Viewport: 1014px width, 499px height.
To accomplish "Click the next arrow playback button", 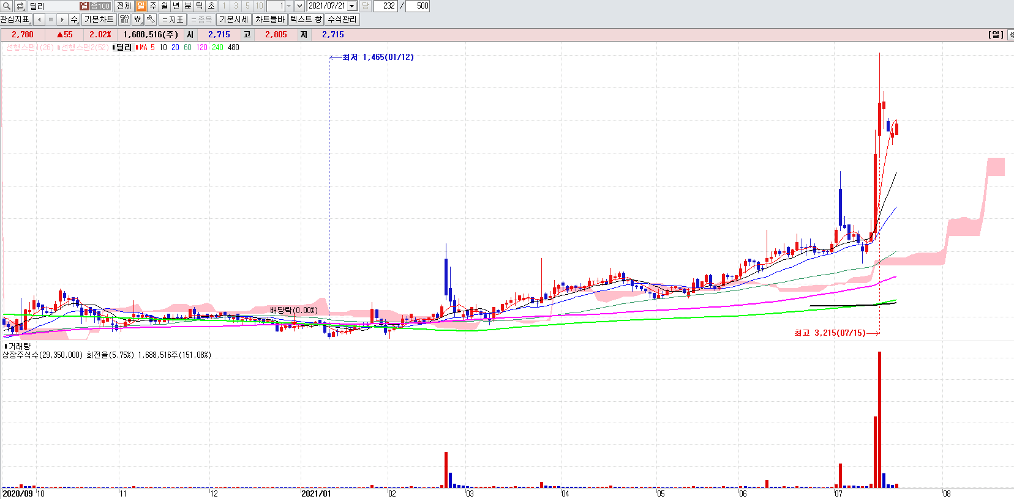I will [x=62, y=20].
